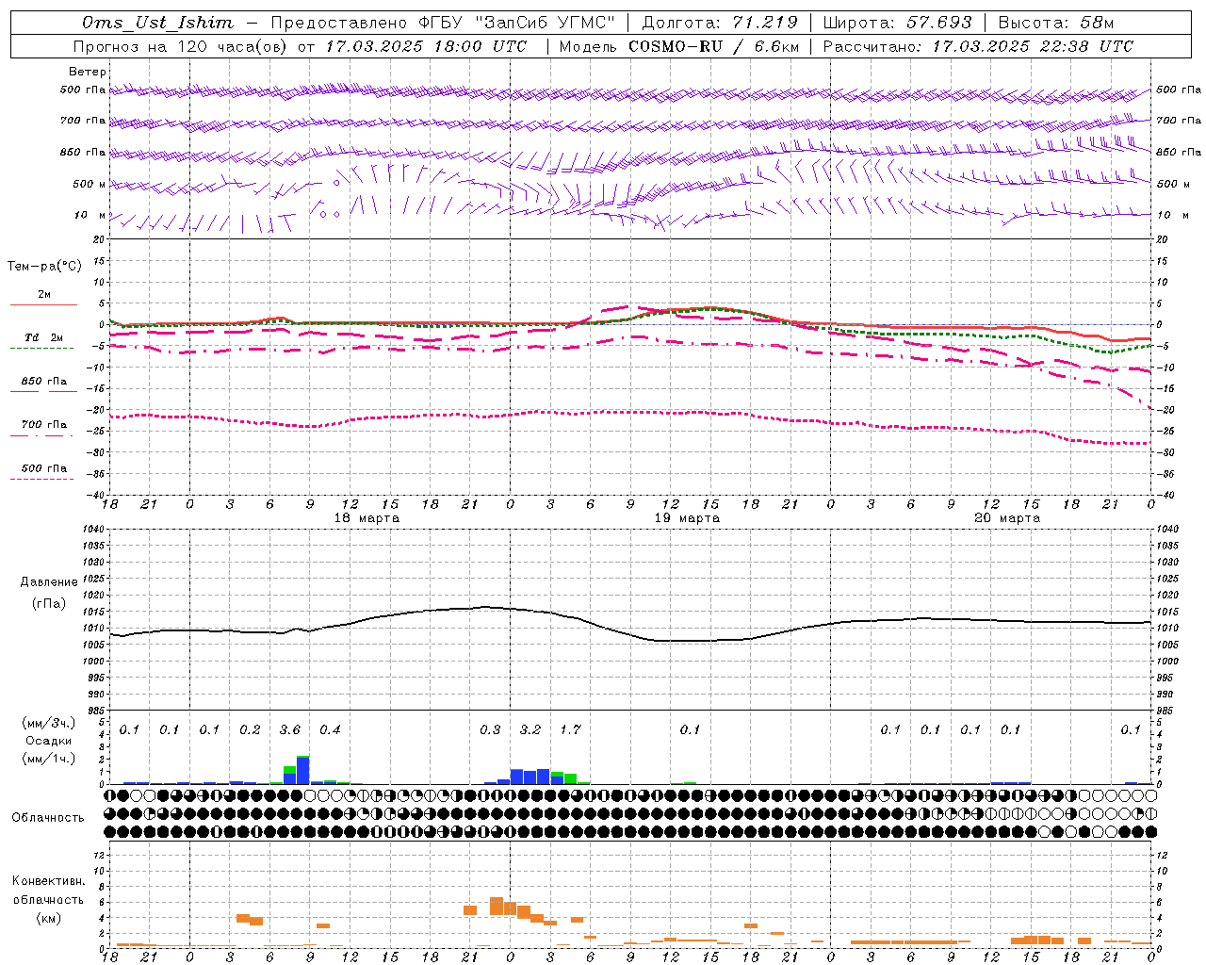Click the 3.6 precipitation total
1206x965 pixels.
click(x=290, y=730)
